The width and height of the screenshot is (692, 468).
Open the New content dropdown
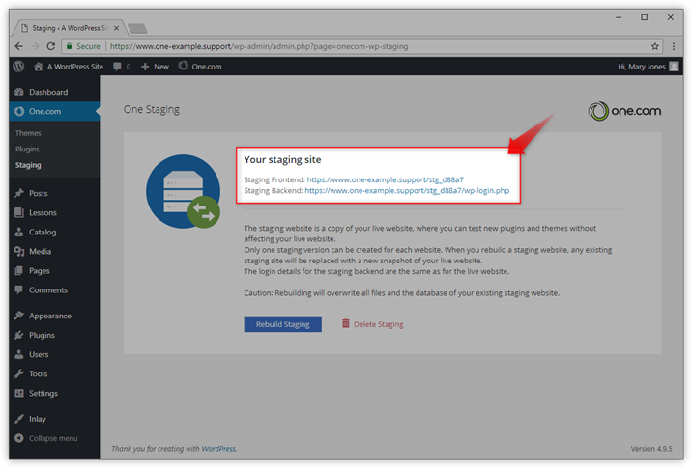coord(155,67)
